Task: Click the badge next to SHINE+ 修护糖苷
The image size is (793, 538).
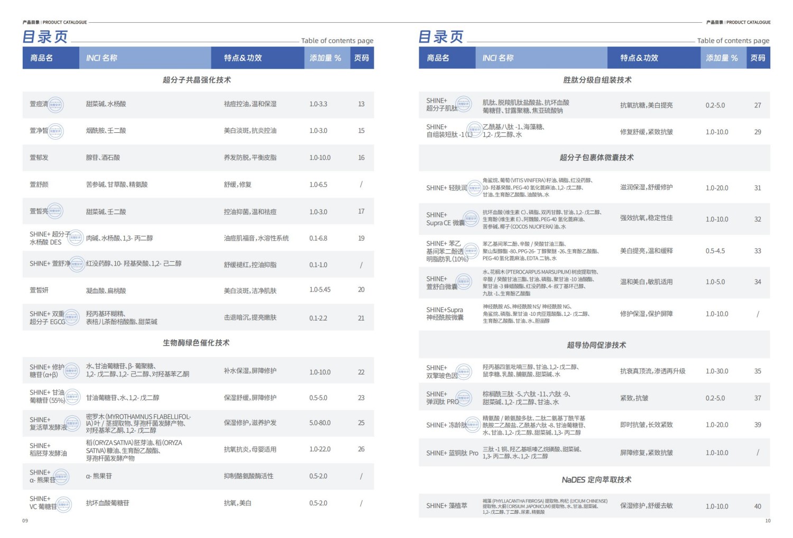Action: [71, 371]
